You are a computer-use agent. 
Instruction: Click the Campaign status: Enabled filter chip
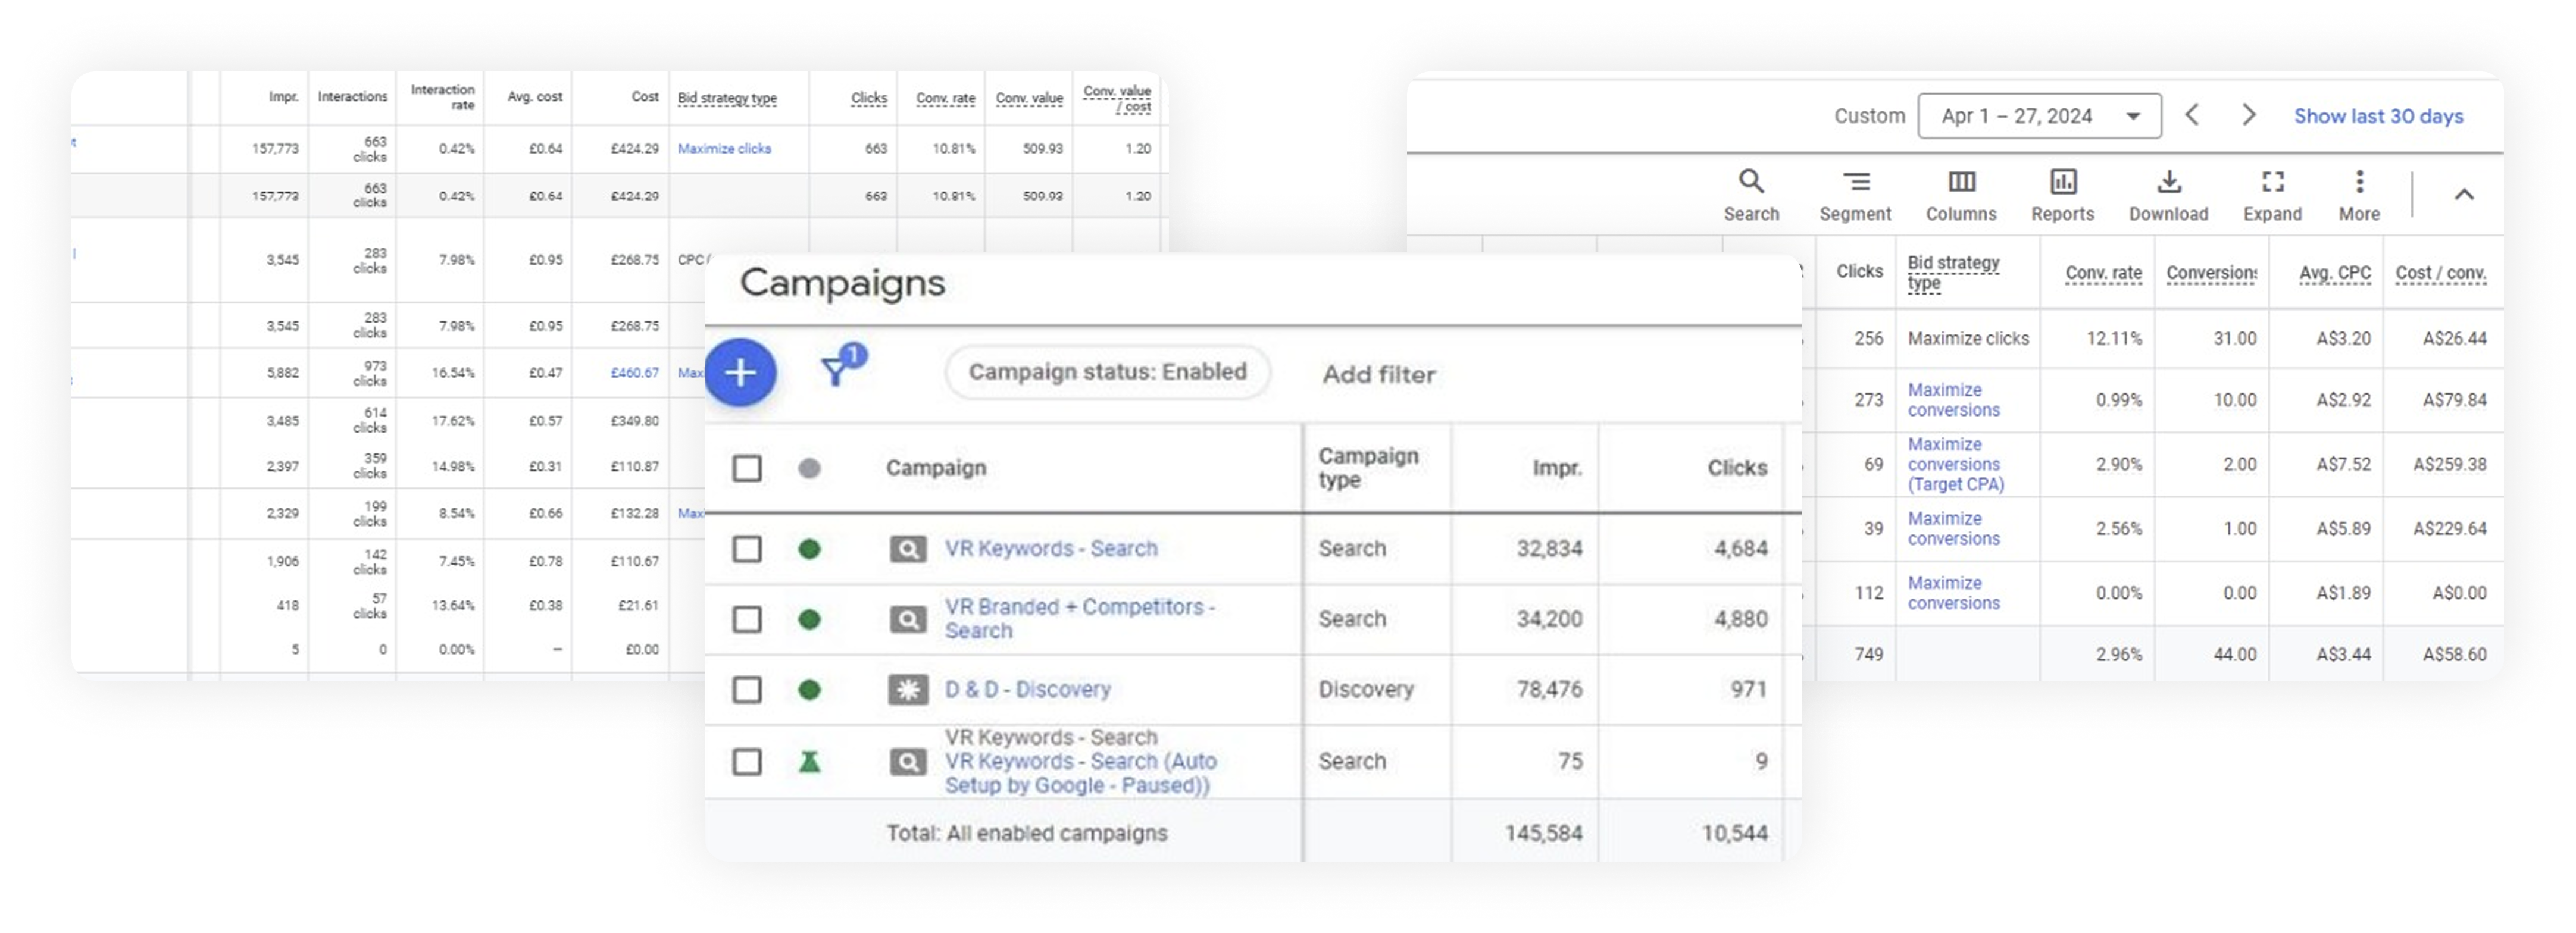tap(1107, 372)
